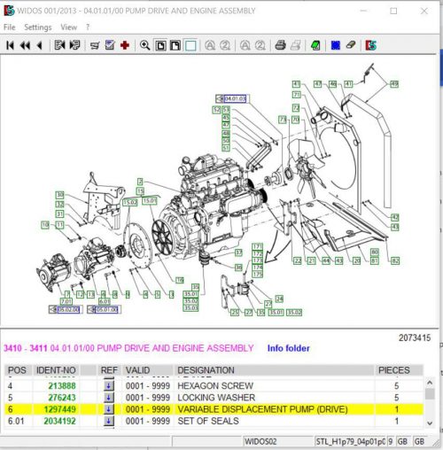The image size is (443, 450).
Task: Click the WIDOS app icon in the title bar
Action: tap(9, 11)
